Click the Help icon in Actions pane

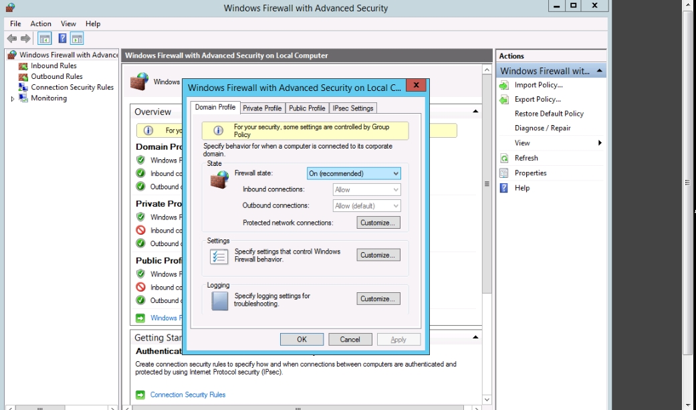[x=504, y=188]
